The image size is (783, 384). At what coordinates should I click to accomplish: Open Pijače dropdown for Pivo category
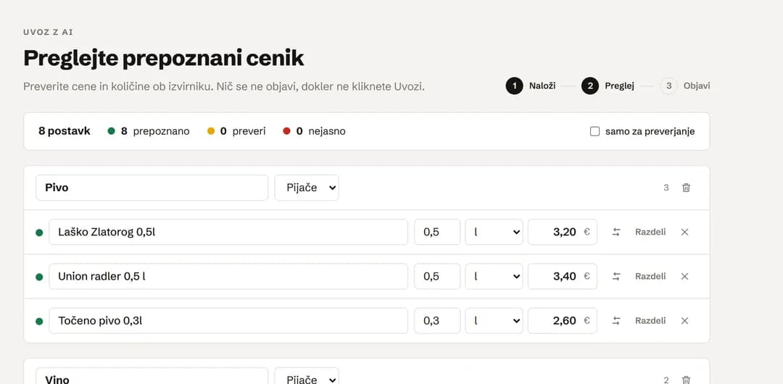307,188
